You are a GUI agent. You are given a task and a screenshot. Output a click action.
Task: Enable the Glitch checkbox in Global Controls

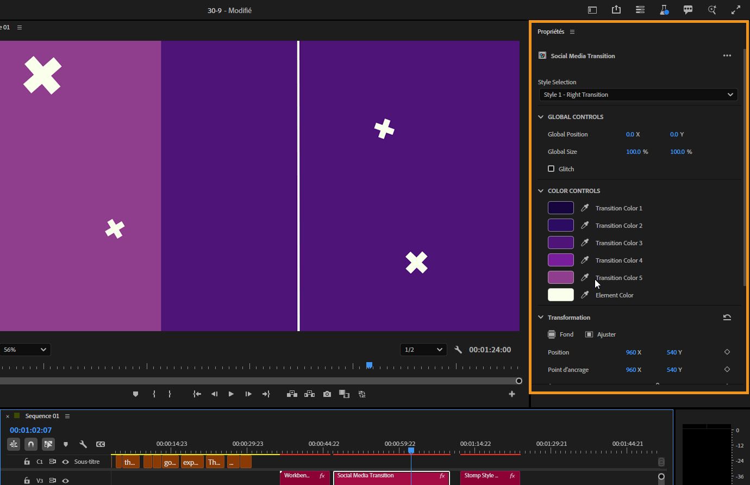point(551,169)
